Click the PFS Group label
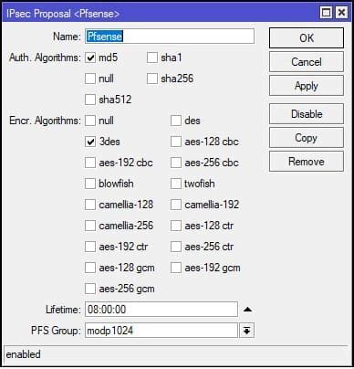Screen dimensions: 354x369 pyautogui.click(x=56, y=331)
